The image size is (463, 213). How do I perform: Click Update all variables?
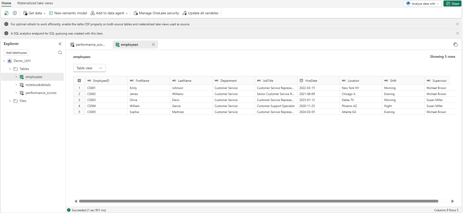pos(200,13)
